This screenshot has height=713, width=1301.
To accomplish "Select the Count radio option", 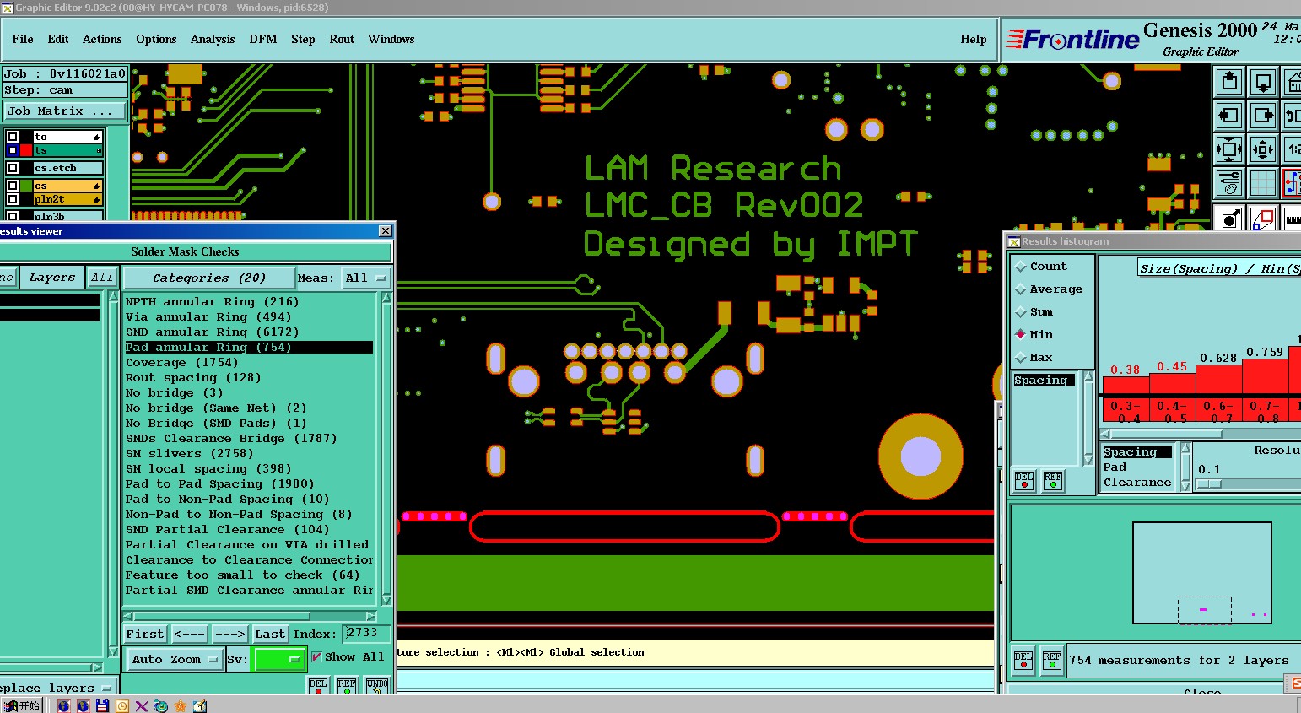I will click(1041, 266).
